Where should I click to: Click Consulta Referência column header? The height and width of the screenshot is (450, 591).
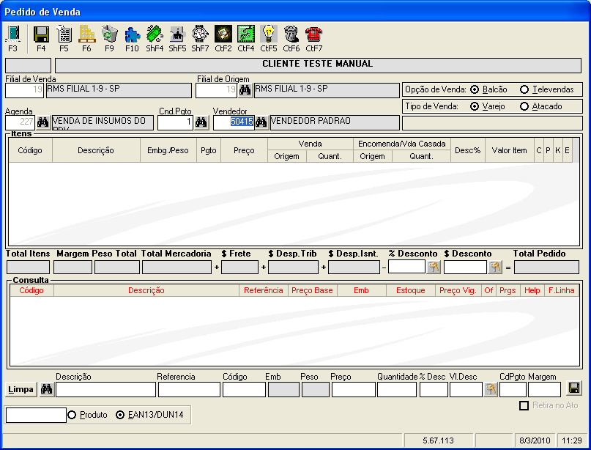point(264,290)
